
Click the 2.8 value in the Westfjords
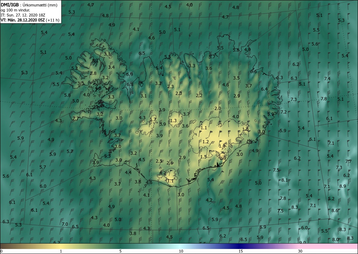point(93,73)
